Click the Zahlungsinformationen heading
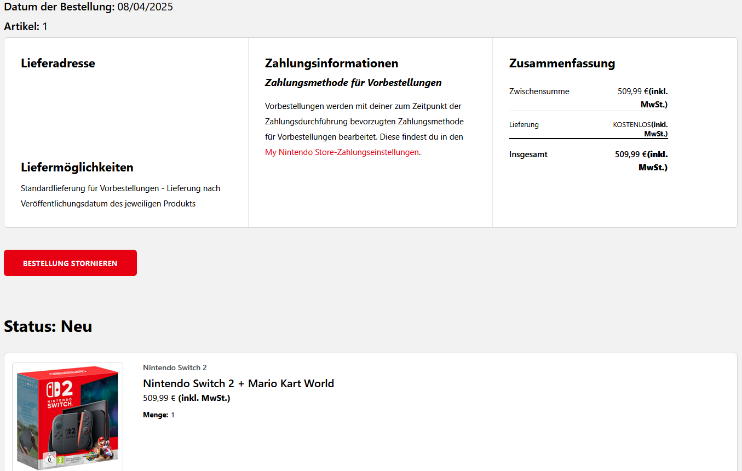 331,63
